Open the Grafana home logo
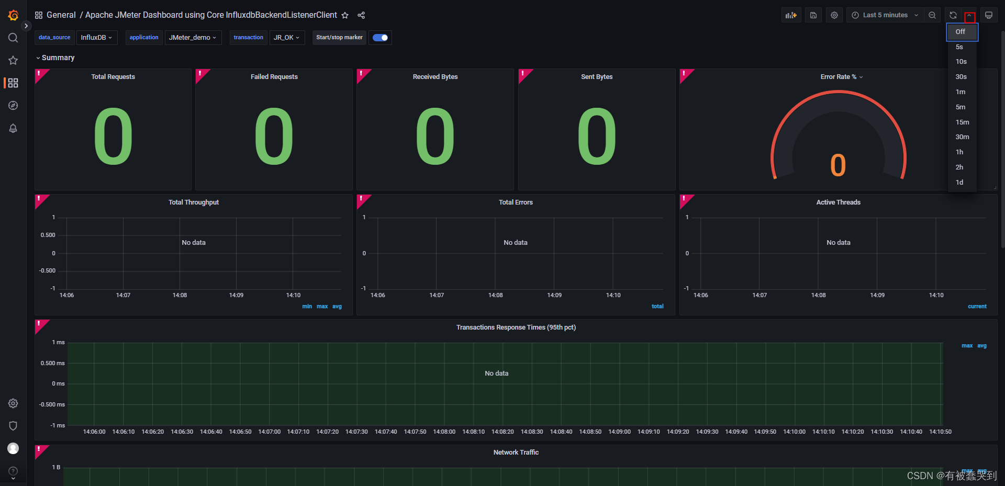 click(13, 15)
